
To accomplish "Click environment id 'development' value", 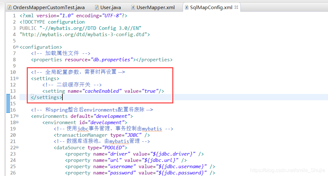I will 106,122.
